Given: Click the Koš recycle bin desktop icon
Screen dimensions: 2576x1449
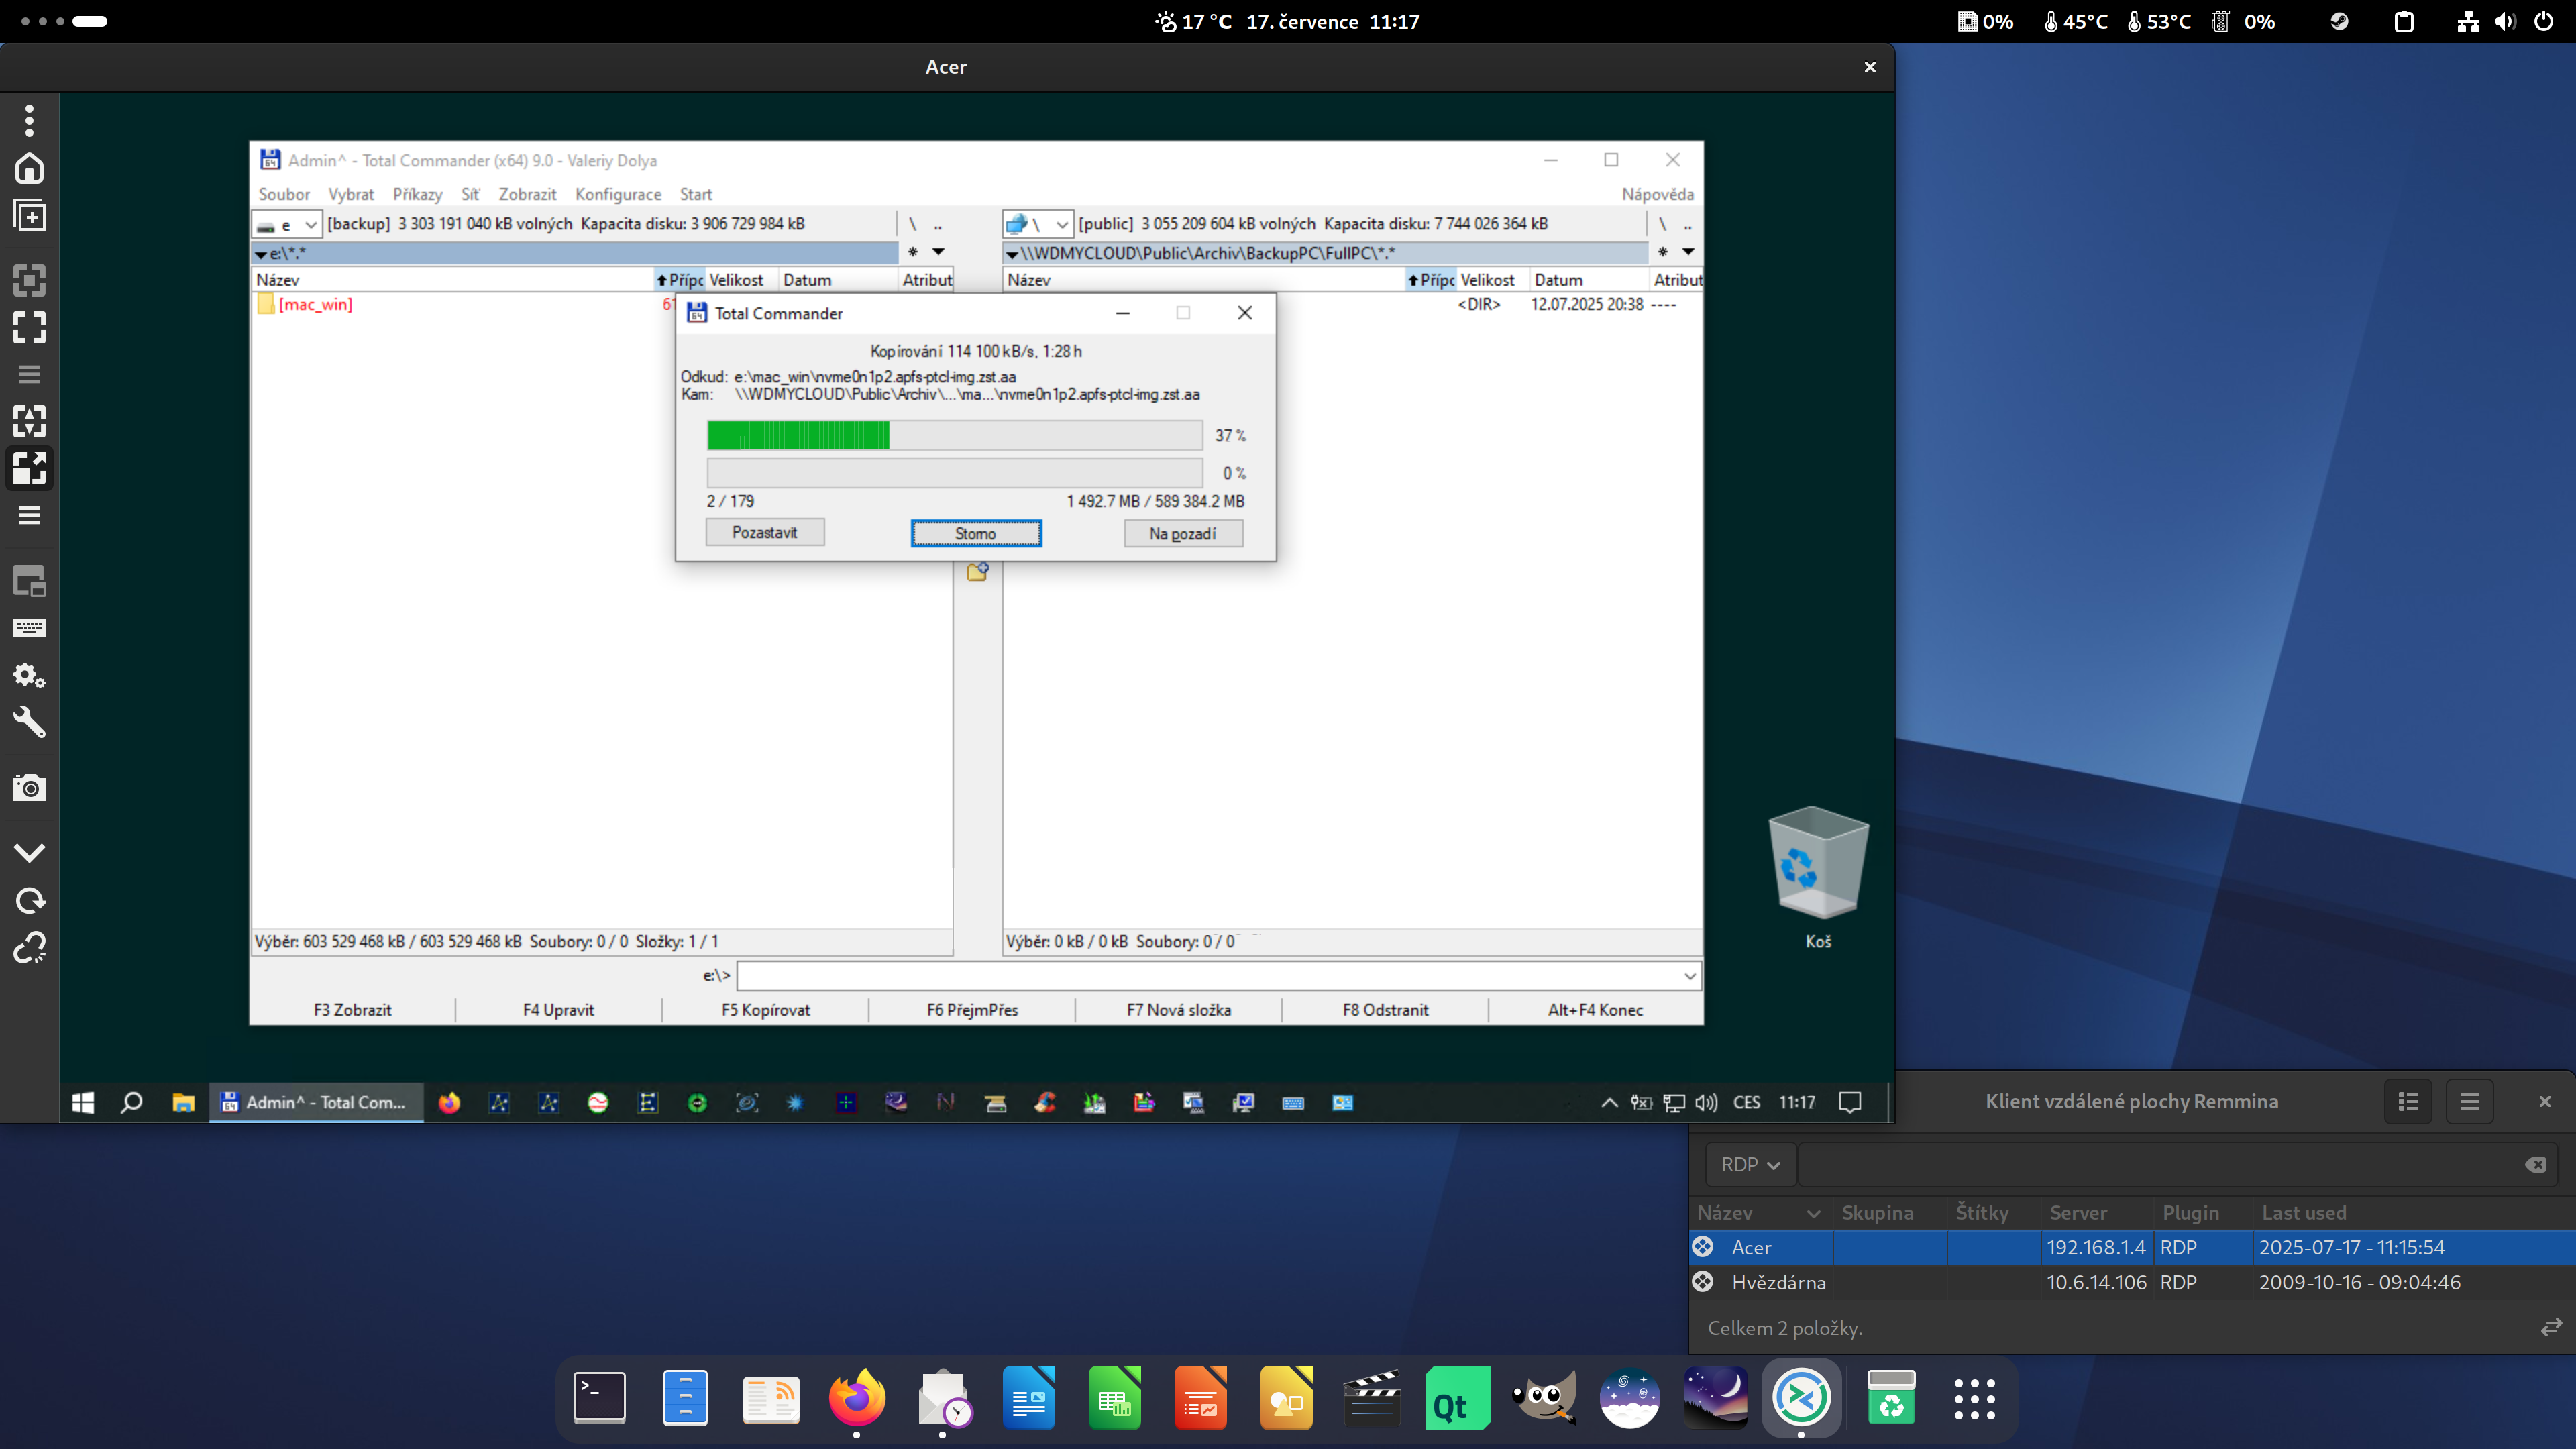Looking at the screenshot, I should [x=1818, y=878].
